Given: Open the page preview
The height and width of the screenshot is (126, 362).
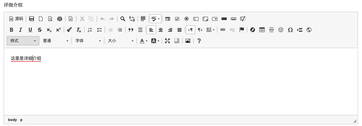Looking at the screenshot, I should (x=50, y=19).
